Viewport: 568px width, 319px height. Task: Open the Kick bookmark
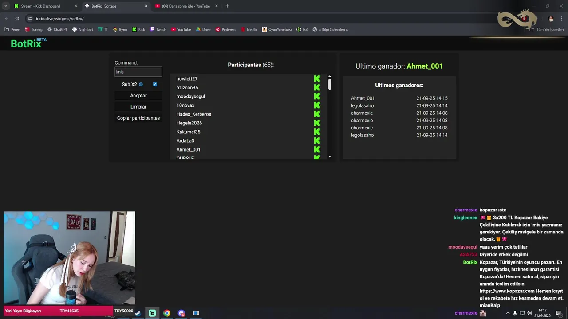138,30
